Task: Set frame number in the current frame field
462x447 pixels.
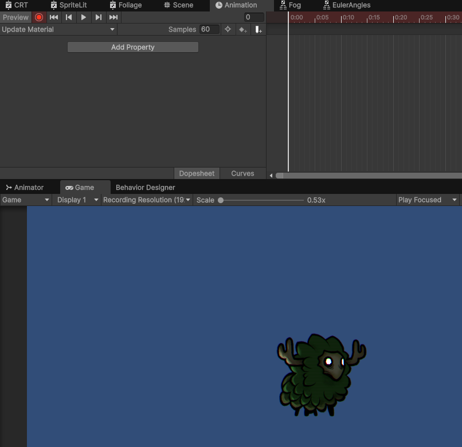Action: [254, 17]
